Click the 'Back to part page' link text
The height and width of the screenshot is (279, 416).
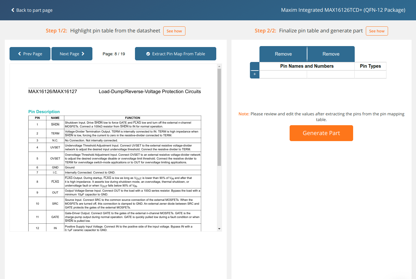(34, 10)
